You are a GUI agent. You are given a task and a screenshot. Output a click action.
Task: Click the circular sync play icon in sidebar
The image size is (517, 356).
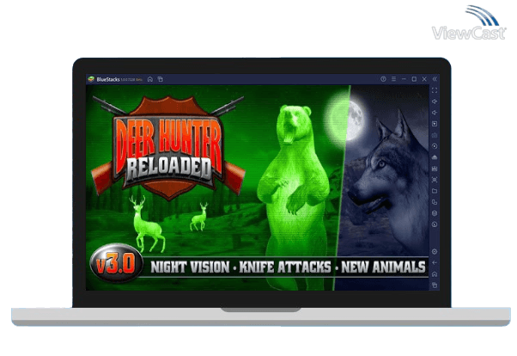coord(435,146)
